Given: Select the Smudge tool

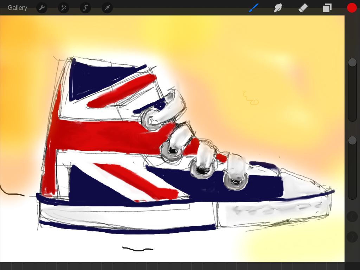Looking at the screenshot, I should 278,8.
